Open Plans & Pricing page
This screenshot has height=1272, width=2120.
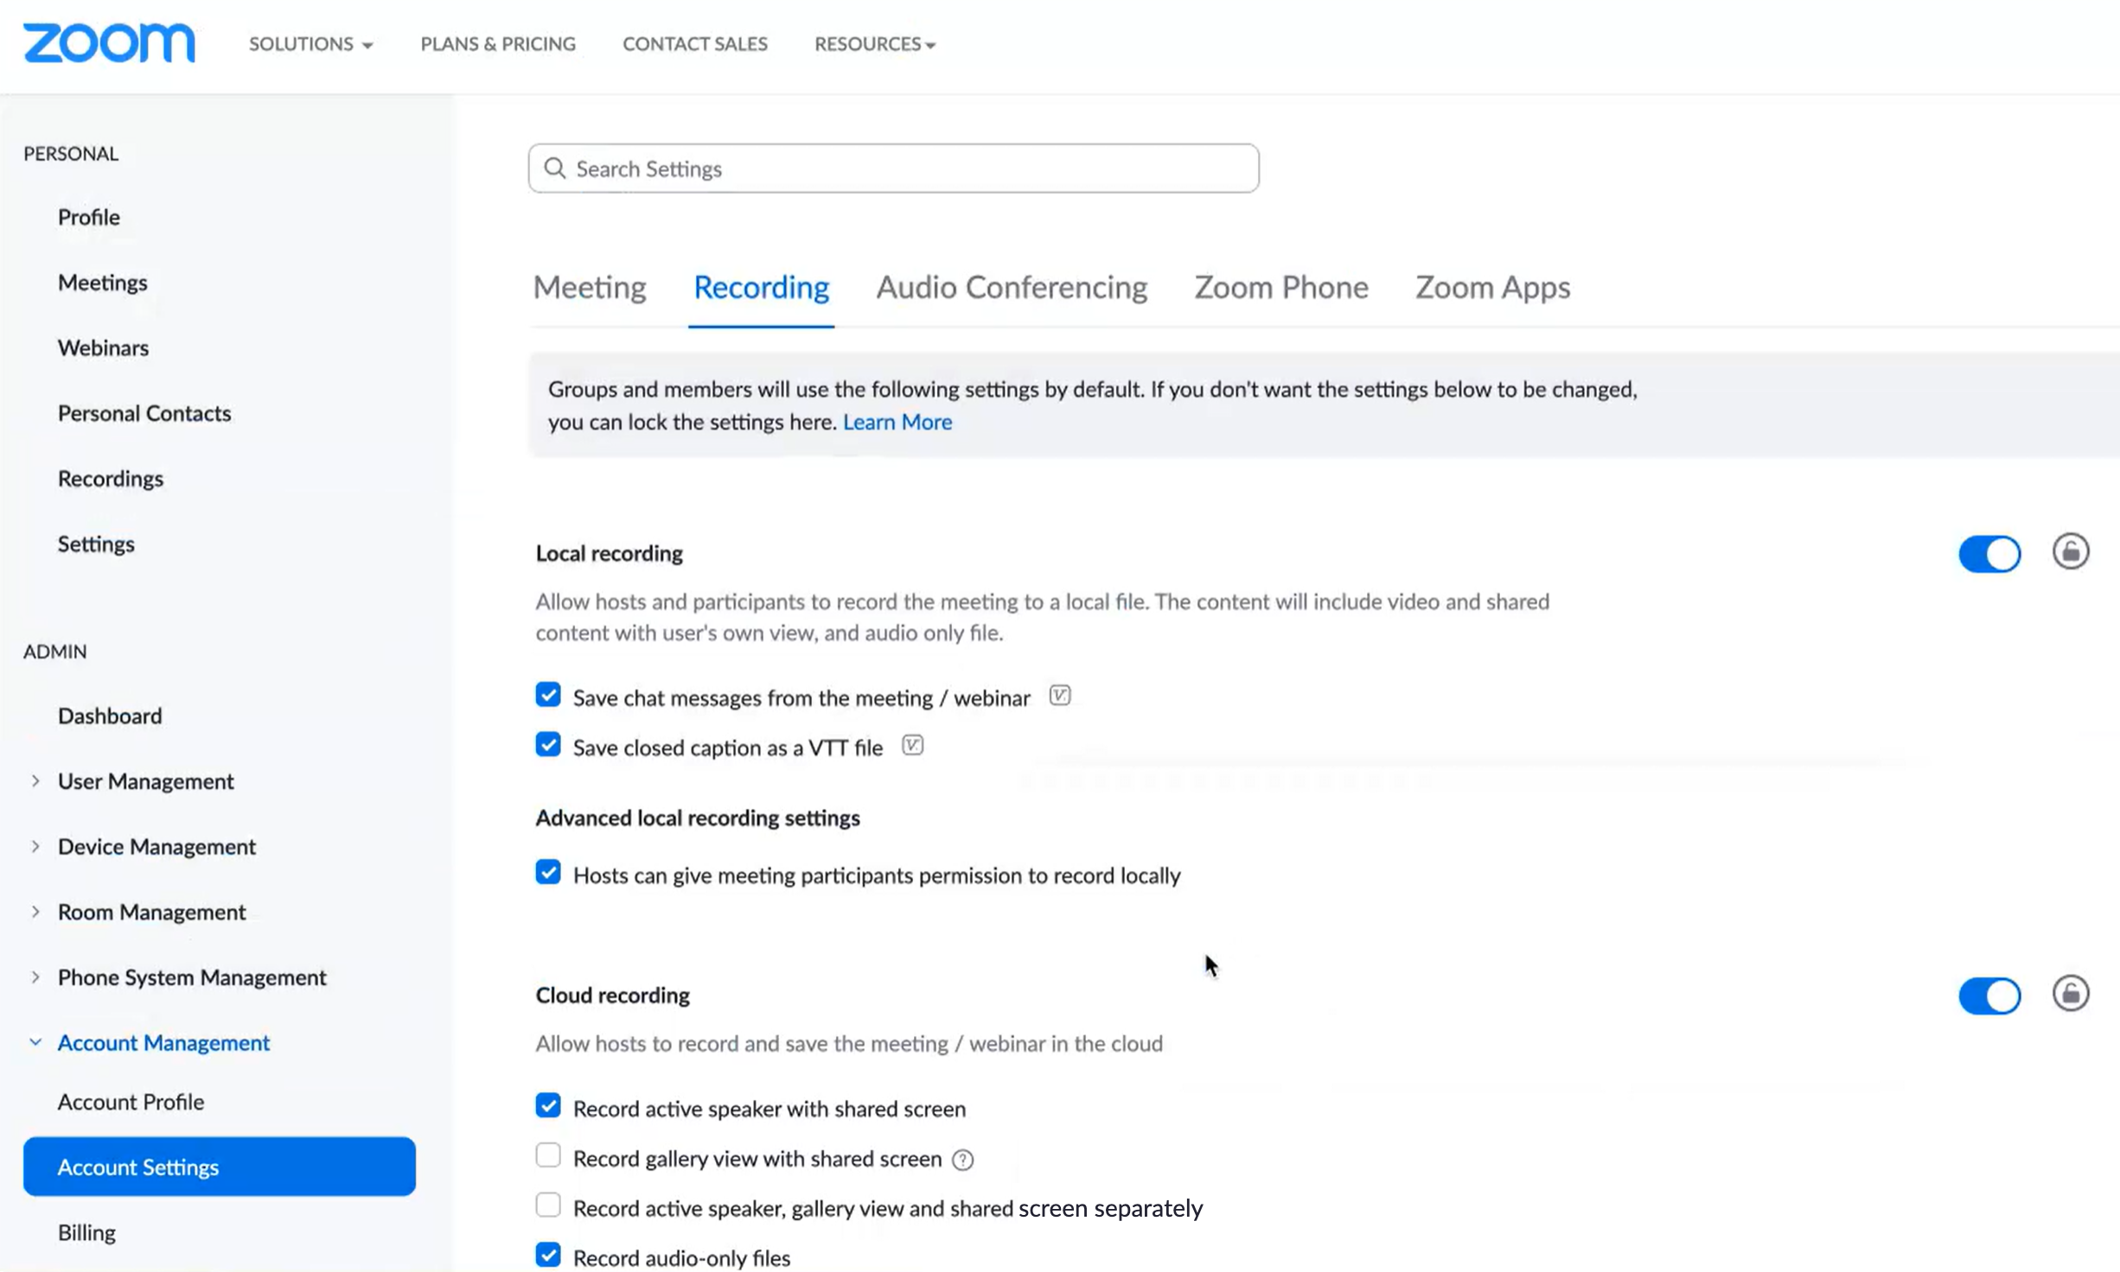(498, 44)
